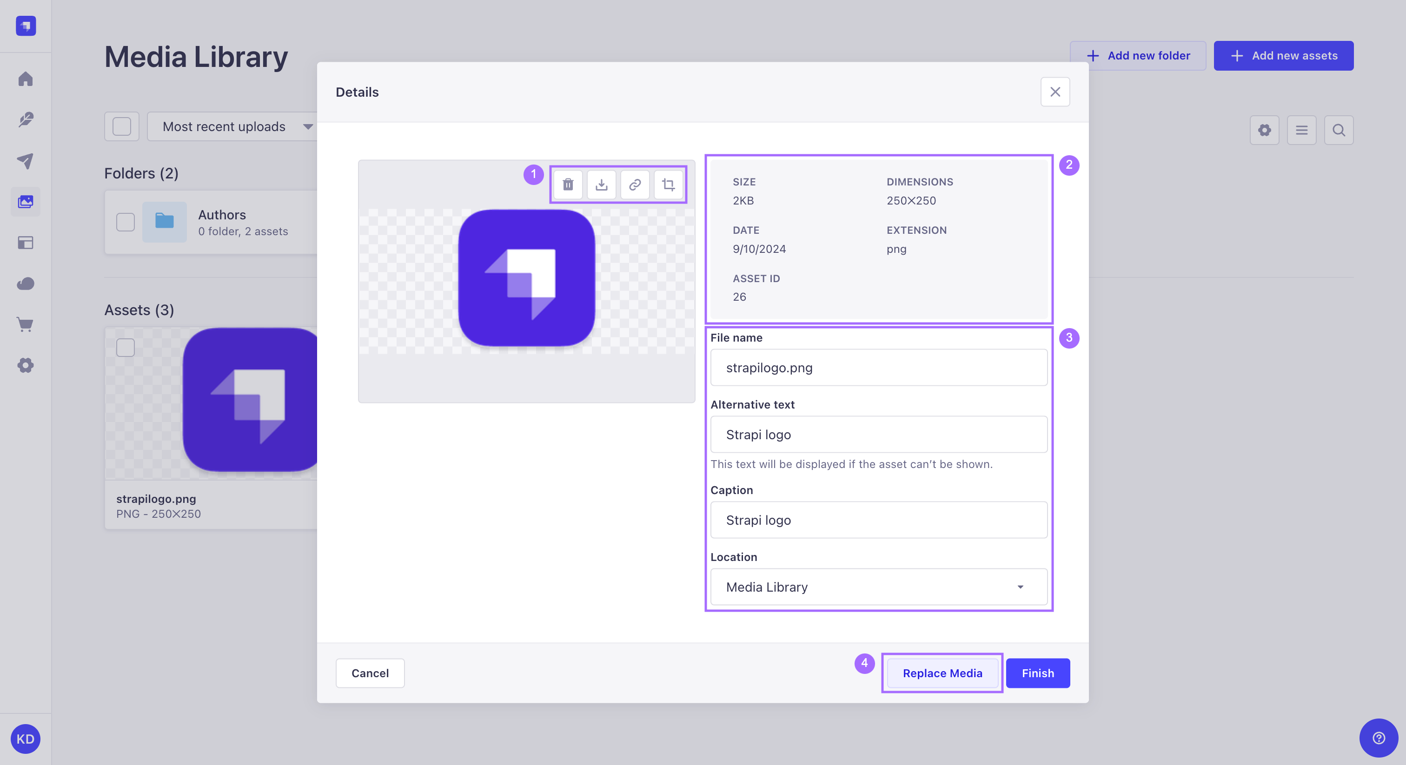Image resolution: width=1406 pixels, height=765 pixels.
Task: Click the Replace Media button
Action: (942, 673)
